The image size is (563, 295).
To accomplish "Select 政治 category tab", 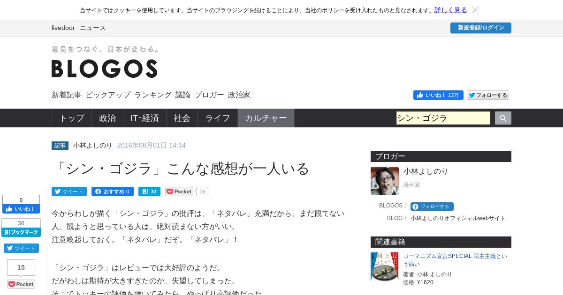I will (x=107, y=118).
